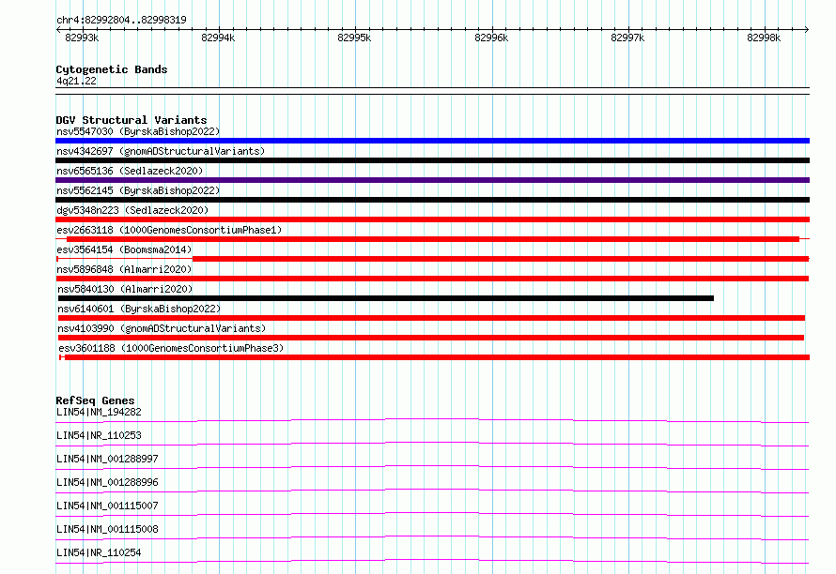This screenshot has height=574, width=836.
Task: Click the red bar for esv2663118
Action: [433, 239]
